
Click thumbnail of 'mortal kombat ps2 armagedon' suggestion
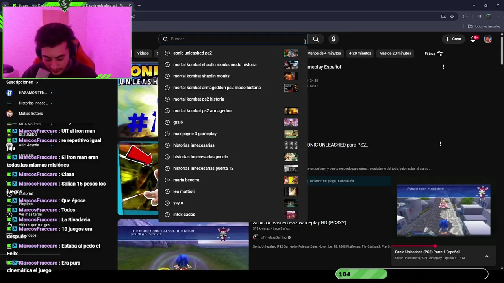291,111
